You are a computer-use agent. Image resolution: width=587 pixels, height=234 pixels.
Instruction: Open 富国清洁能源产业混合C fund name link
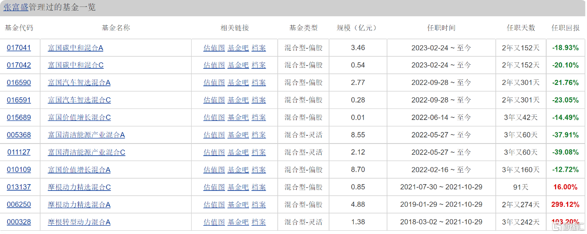(x=87, y=152)
